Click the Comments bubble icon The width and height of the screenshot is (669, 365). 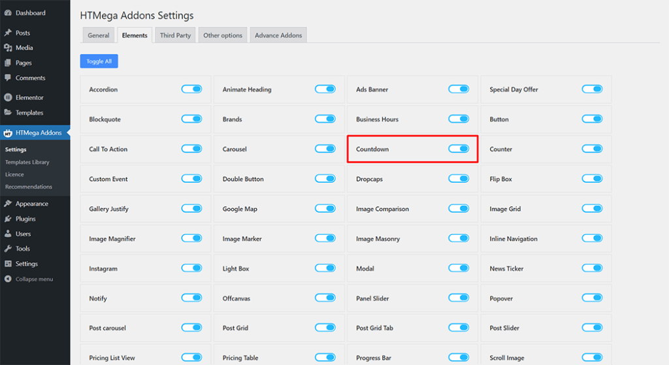[x=8, y=78]
